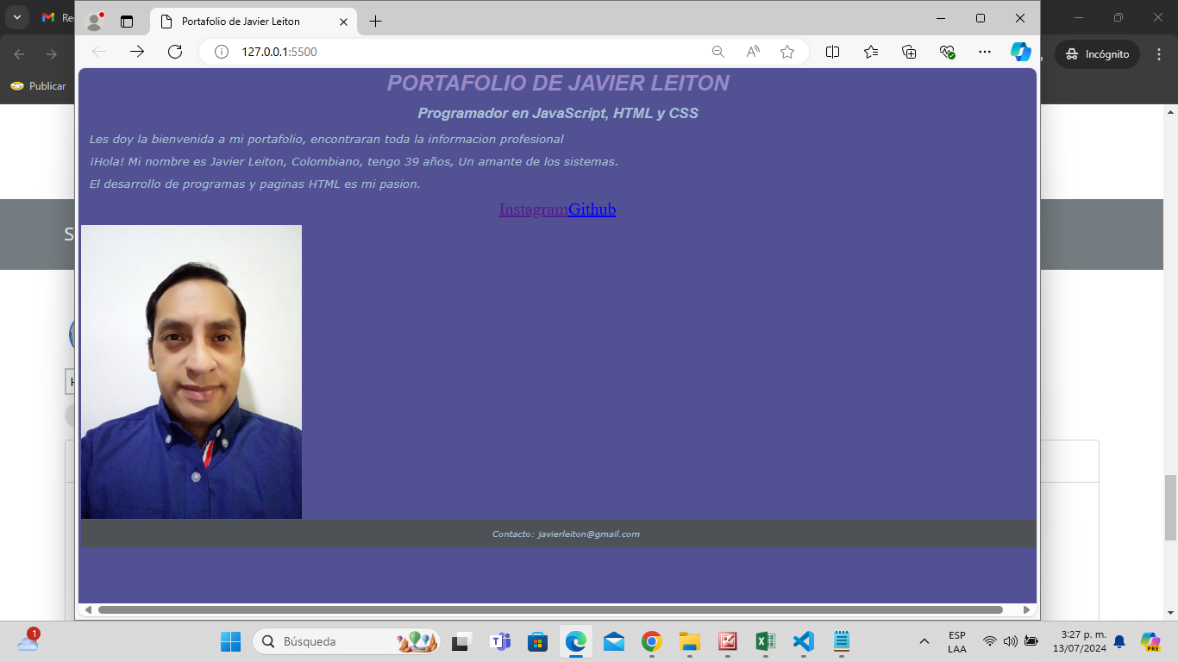1178x662 pixels.
Task: Open Browser essentials heart icon
Action: pyautogui.click(x=947, y=52)
